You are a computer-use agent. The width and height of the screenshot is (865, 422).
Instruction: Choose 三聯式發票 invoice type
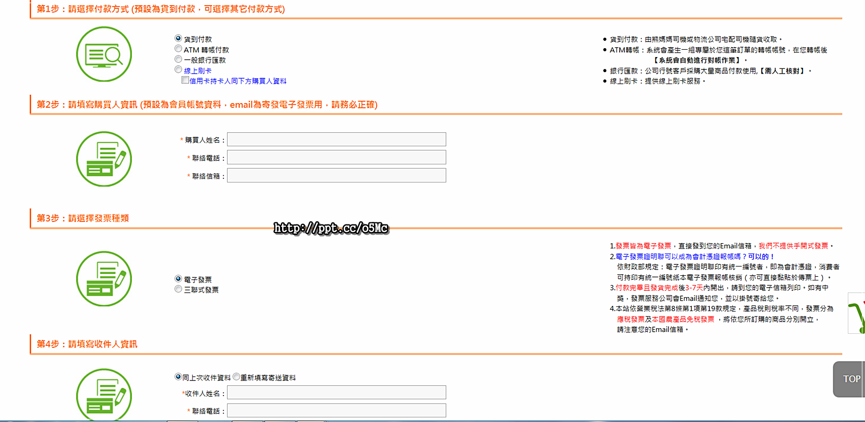click(x=178, y=289)
